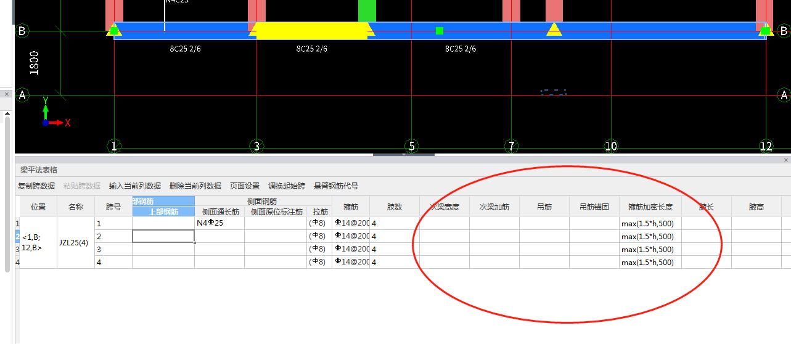Click the 1800 dimension text
The width and height of the screenshot is (791, 344).
tap(34, 63)
